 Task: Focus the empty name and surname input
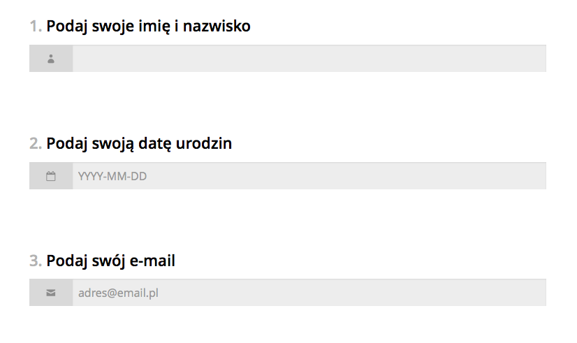pyautogui.click(x=309, y=59)
